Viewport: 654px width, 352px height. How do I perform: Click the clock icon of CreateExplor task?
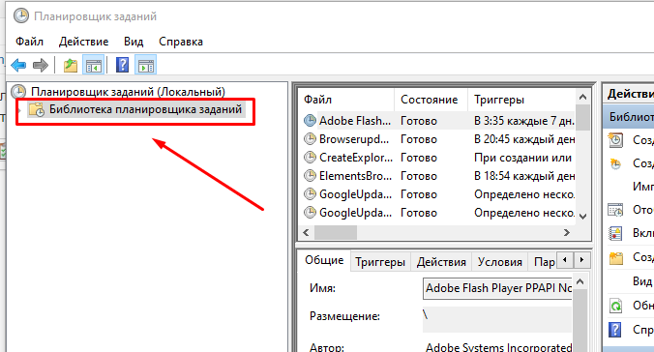310,158
